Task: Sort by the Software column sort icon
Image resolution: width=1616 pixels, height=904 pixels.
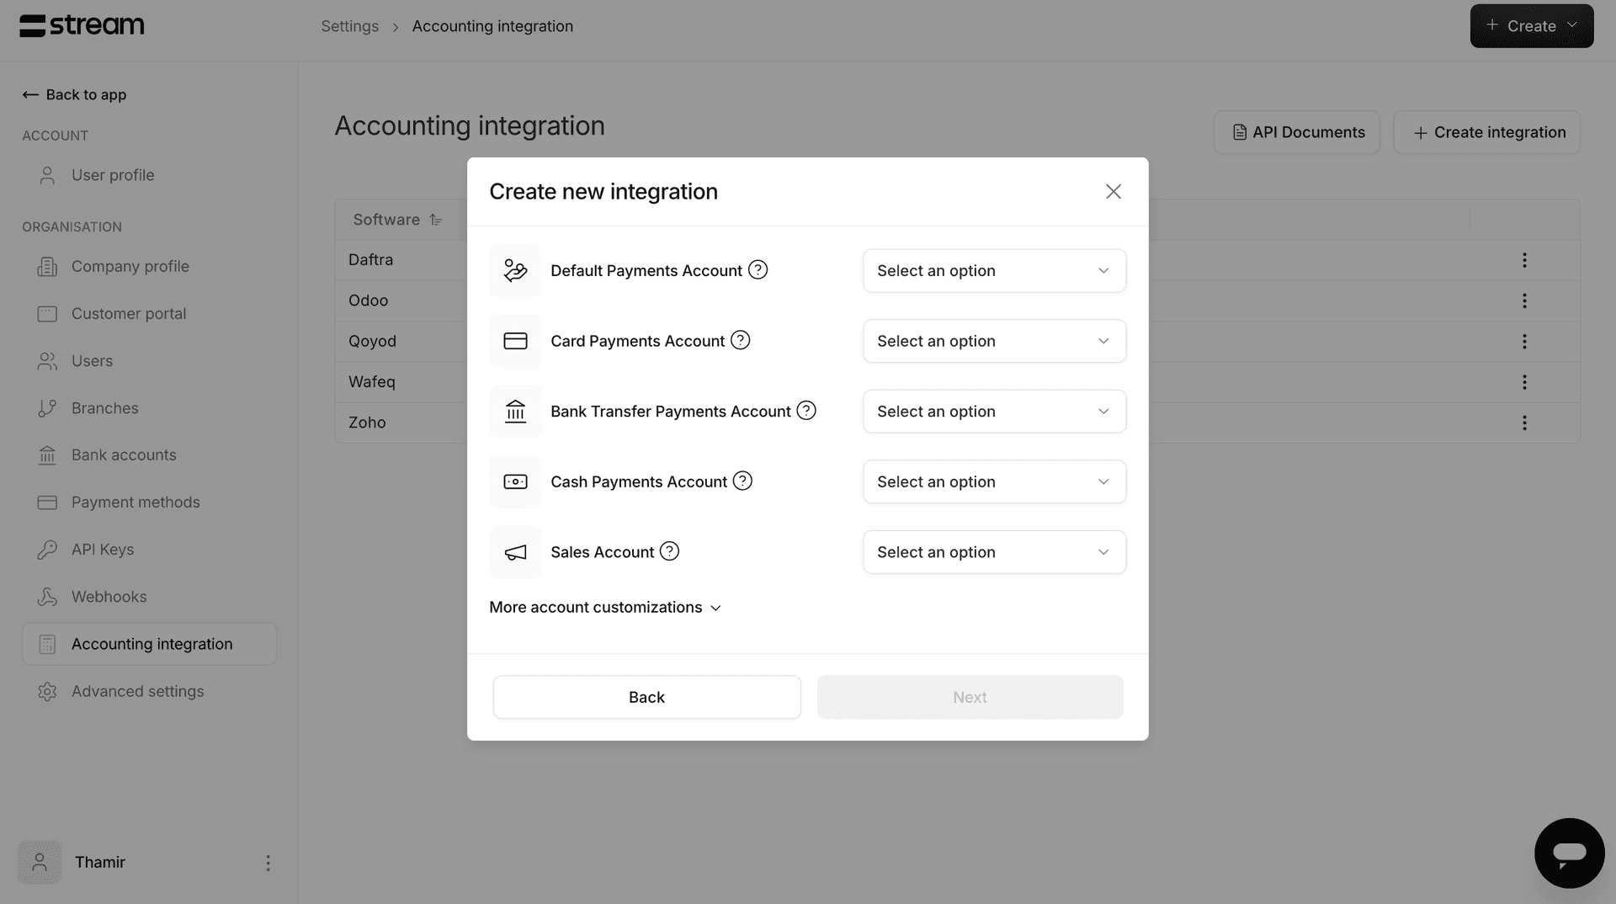Action: pos(435,220)
